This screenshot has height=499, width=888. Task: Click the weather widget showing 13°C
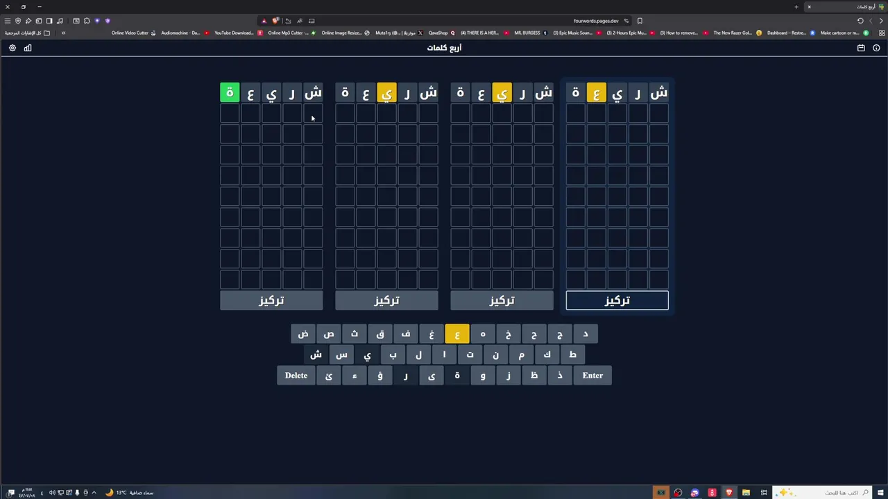[x=129, y=493]
